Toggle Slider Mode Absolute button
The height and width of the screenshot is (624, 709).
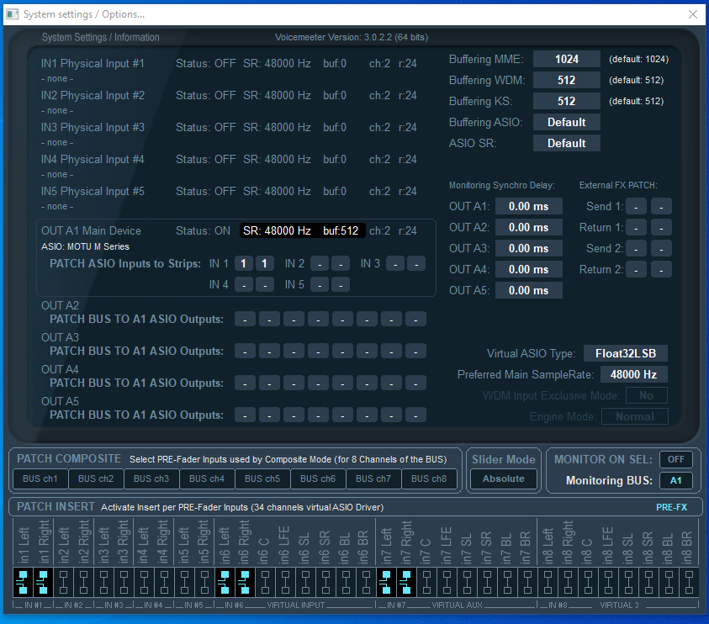click(503, 479)
